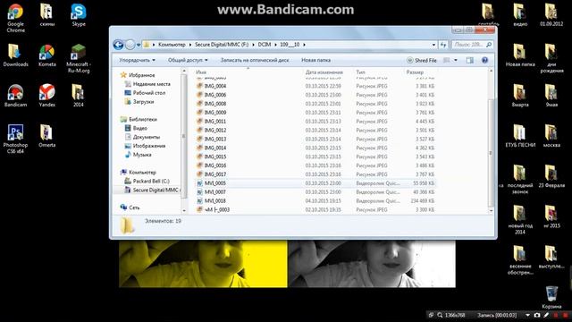
Task: Select the 2014 folder on desktop
Action: [79, 96]
